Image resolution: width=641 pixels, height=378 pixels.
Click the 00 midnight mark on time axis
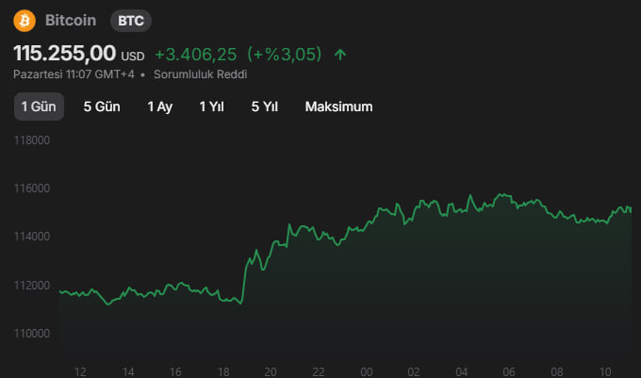point(366,371)
